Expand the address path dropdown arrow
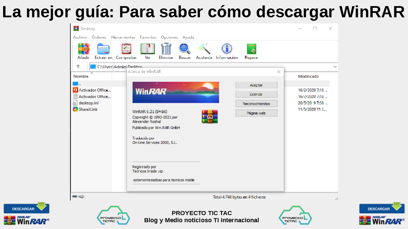The width and height of the screenshot is (408, 229). tap(335, 67)
